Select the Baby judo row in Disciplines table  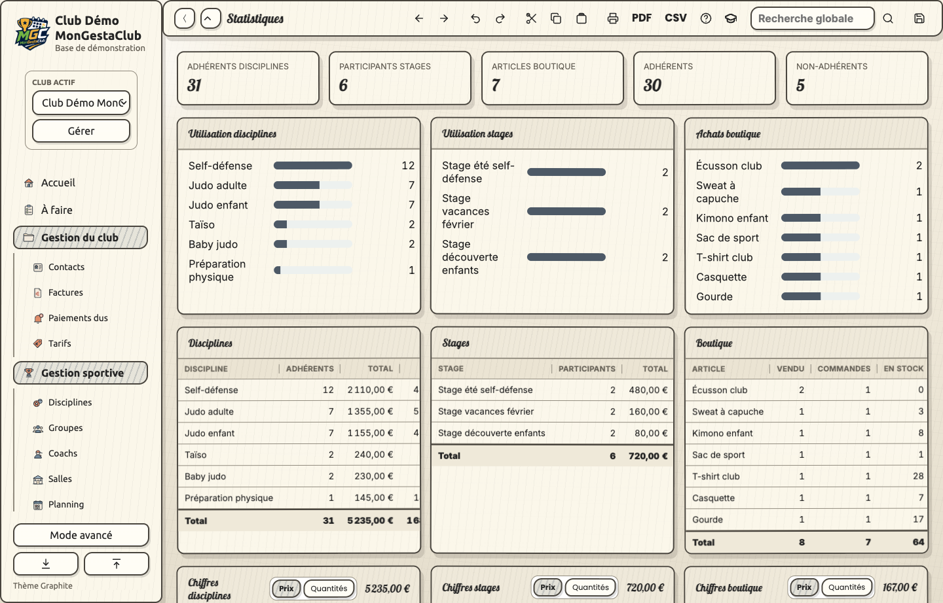click(x=299, y=476)
